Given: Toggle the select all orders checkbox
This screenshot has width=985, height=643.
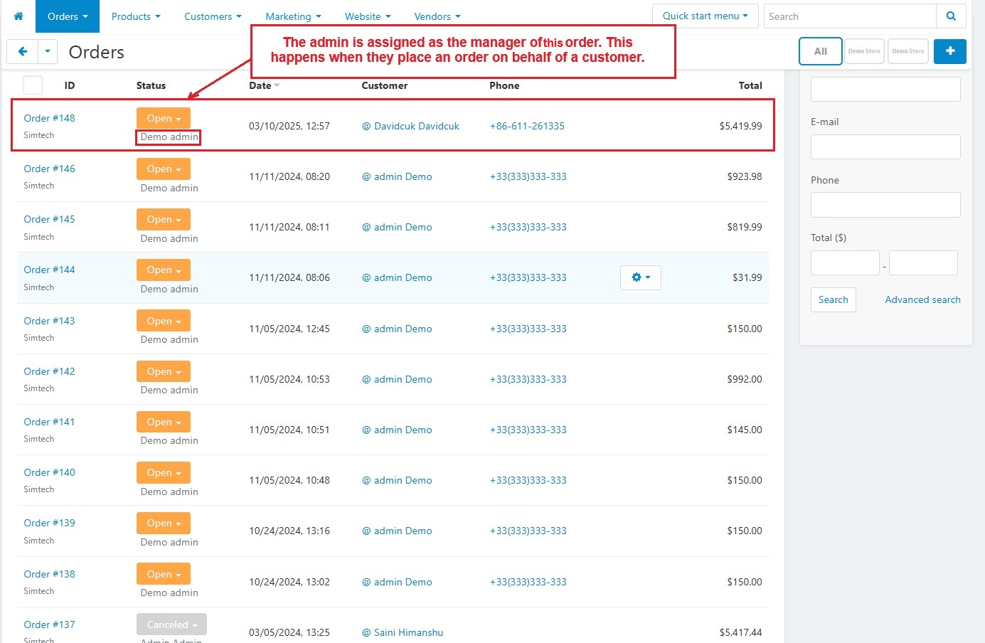Looking at the screenshot, I should (x=33, y=85).
